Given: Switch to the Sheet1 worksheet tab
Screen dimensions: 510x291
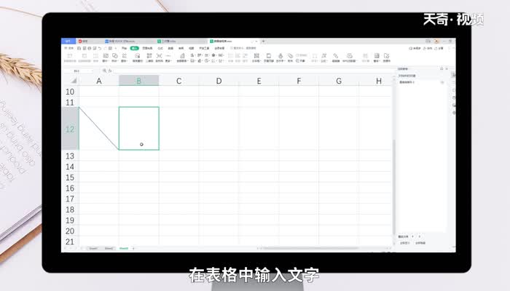Looking at the screenshot, I should [93, 249].
